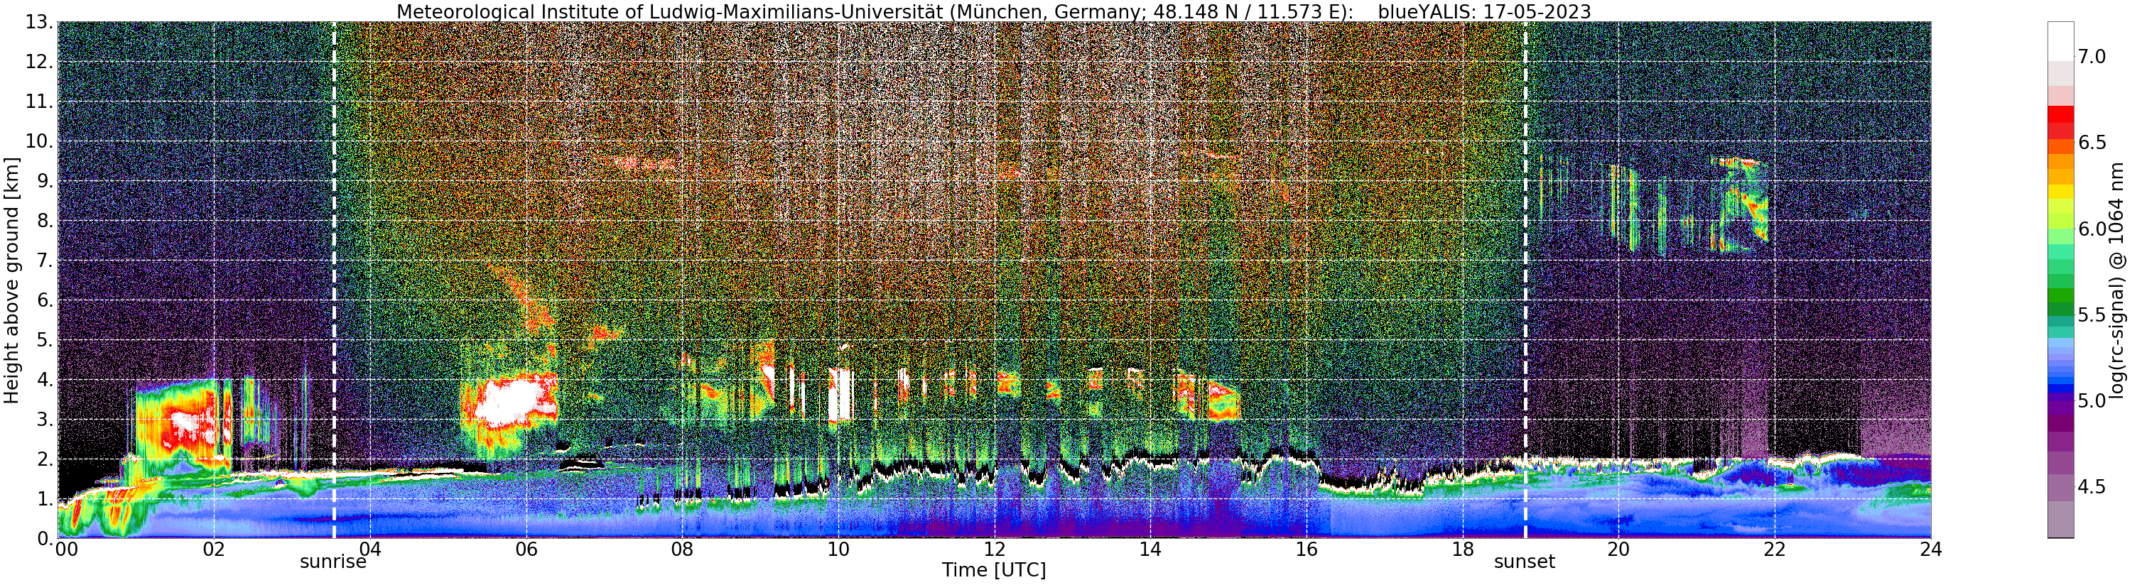Click the time tick label '12' on time axis
This screenshot has height=585, width=2142.
point(995,550)
